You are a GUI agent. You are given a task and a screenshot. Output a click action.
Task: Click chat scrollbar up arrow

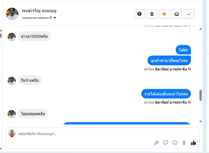tap(200, 29)
